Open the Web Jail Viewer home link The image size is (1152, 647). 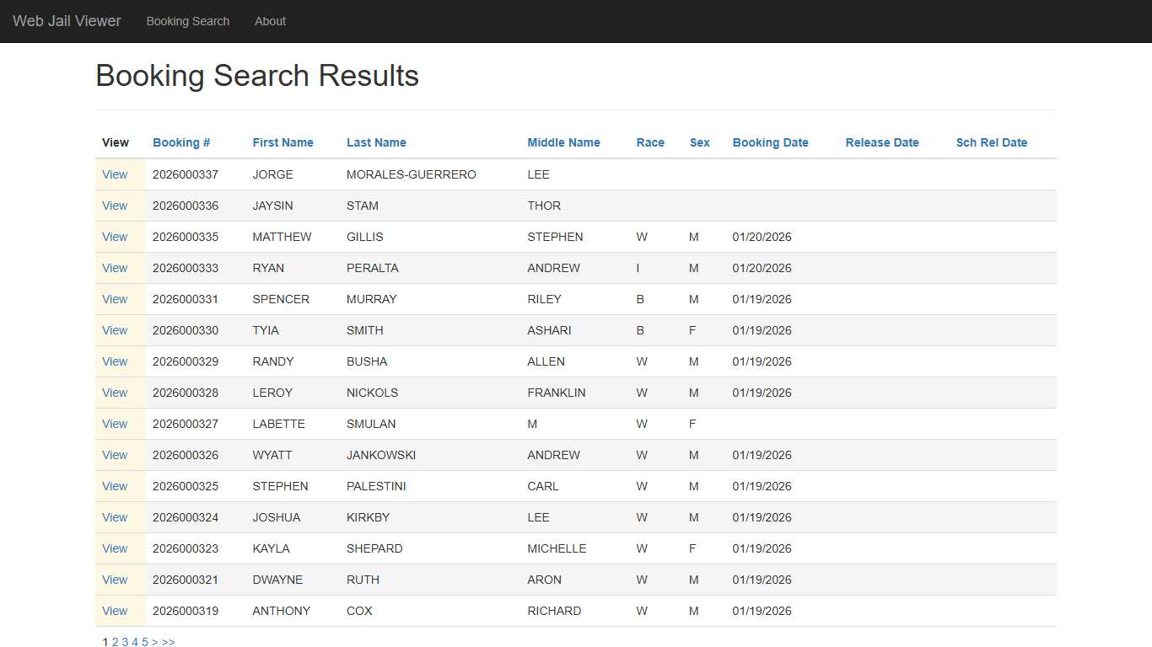[66, 21]
